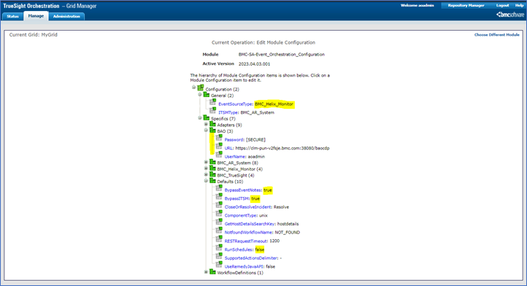Expand the Adapters node
Viewport: 527px width, 286px height.
point(206,124)
